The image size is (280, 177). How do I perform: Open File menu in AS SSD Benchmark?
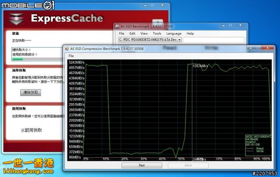(122, 33)
